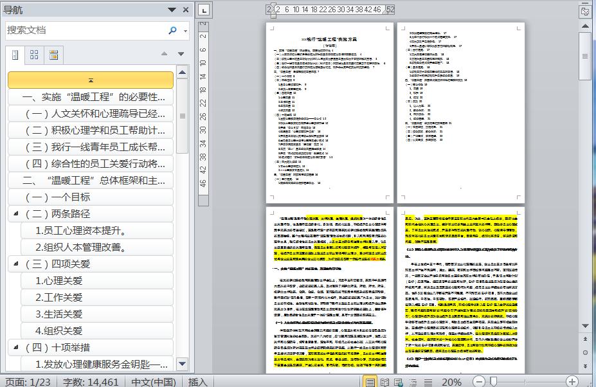This screenshot has height=387, width=596.
Task: Select heading （一）人文关怀和心理疏导已经
Action: [x=91, y=114]
